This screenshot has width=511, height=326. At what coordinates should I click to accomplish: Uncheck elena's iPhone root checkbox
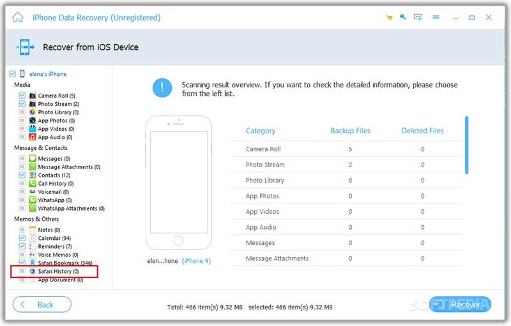click(13, 74)
